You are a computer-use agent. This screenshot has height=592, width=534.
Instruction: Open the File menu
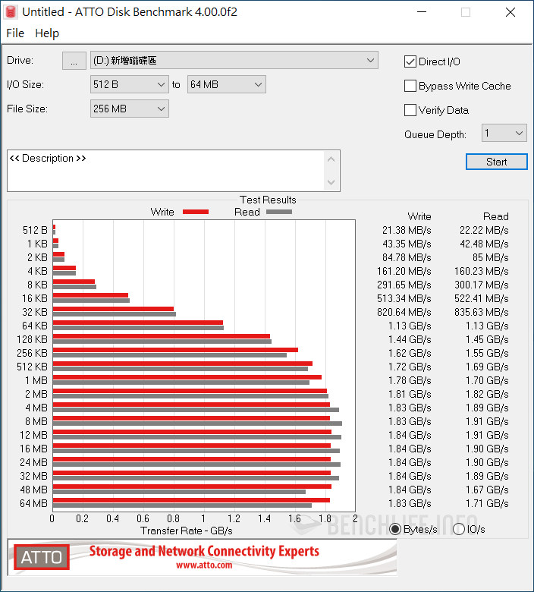pos(15,33)
